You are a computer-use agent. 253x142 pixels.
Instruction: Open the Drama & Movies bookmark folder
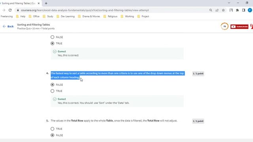tap(89, 17)
